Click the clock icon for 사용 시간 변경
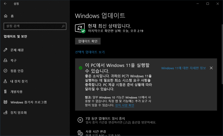Image resolution: width=223 pixels, height=136 pixels. (x=80, y=133)
